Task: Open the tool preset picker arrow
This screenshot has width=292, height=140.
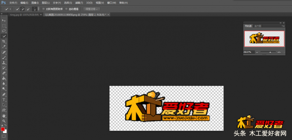Action: [10, 9]
